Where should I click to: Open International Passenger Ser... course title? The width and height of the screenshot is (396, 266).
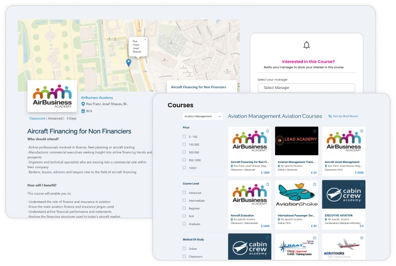296,216
